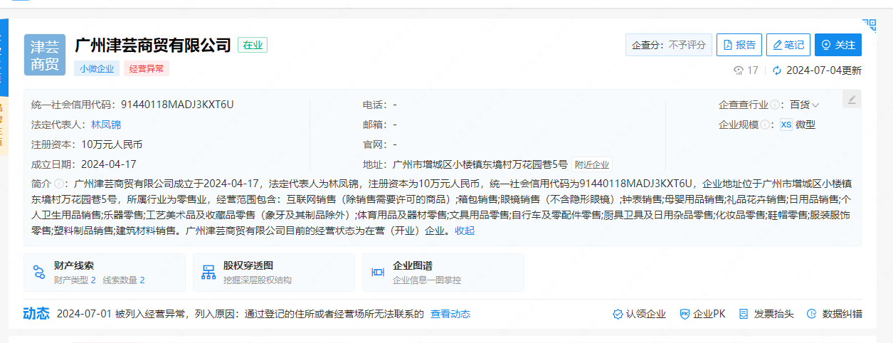The image size is (893, 343).
Task: Click the 附近企业 nearby companies button
Action: (592, 164)
